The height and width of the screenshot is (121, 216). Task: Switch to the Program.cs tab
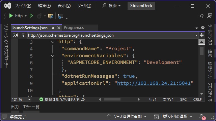coord(74,28)
